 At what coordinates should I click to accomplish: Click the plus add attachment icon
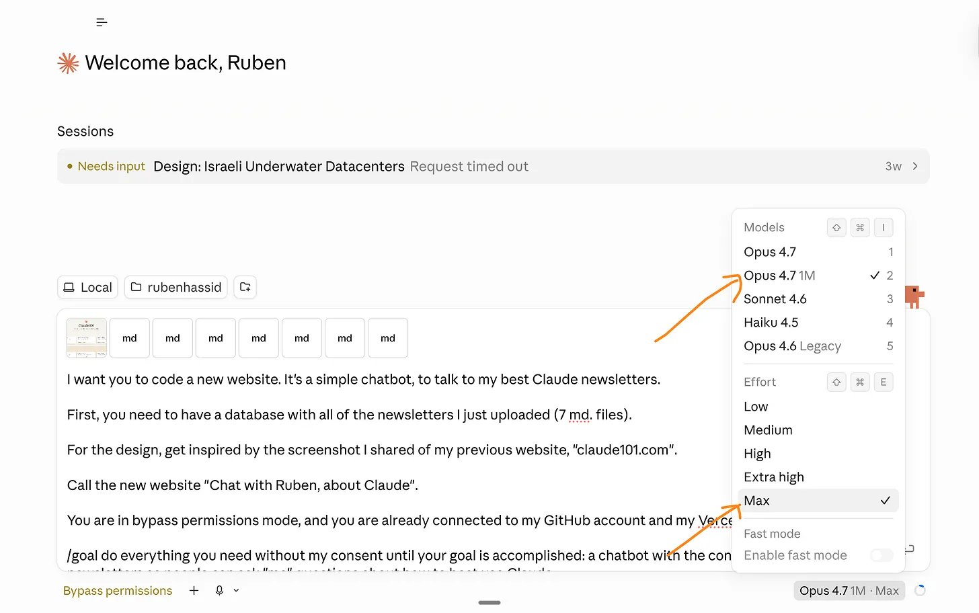194,590
